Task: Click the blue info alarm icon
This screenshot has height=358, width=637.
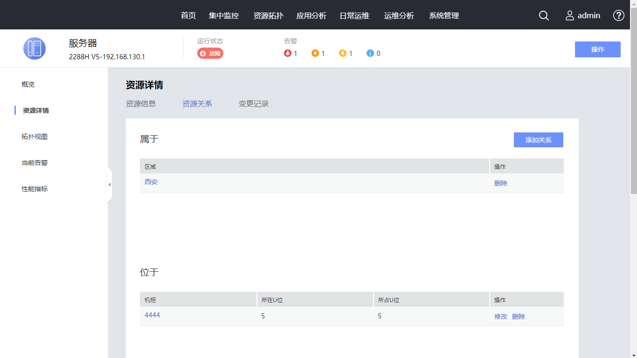Action: (370, 53)
